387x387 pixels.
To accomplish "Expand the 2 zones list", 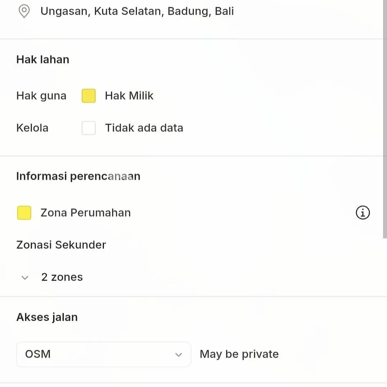I will [62, 277].
